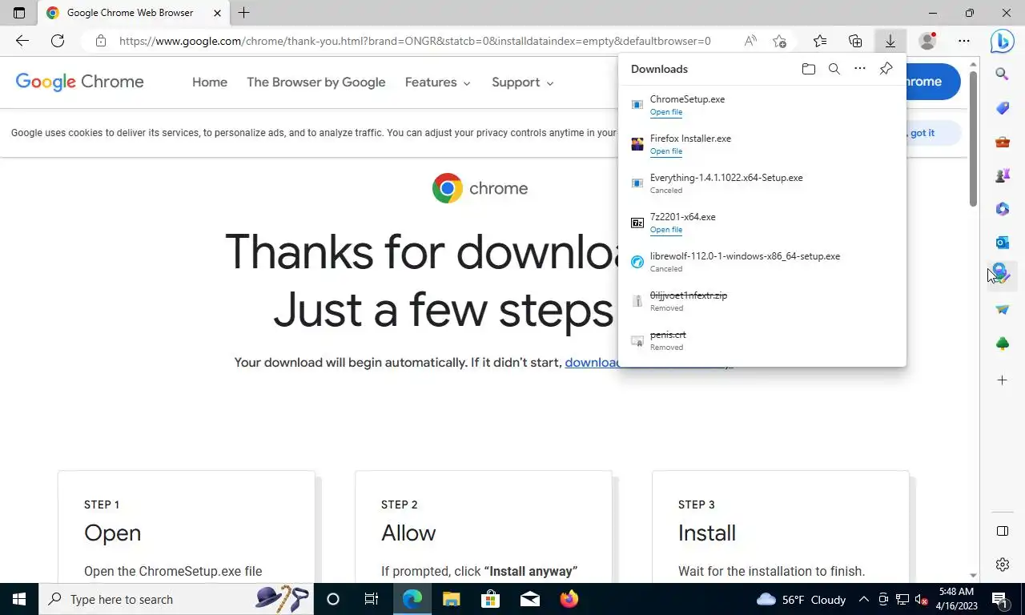Open Edge Settings and more ellipsis

coord(964,41)
